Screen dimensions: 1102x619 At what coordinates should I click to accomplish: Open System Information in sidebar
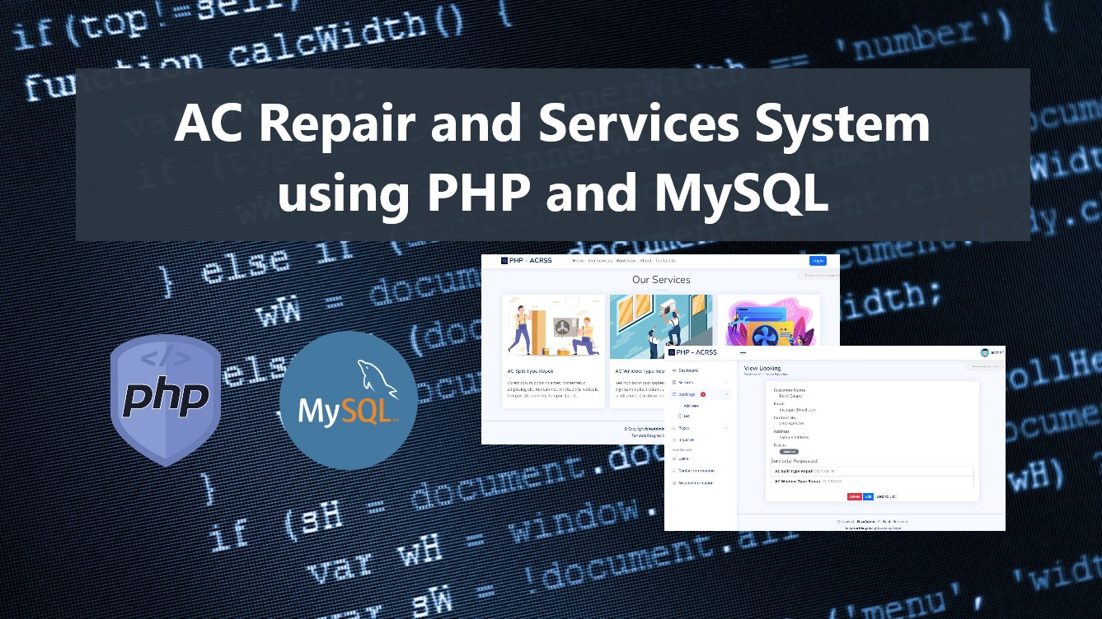click(x=696, y=483)
